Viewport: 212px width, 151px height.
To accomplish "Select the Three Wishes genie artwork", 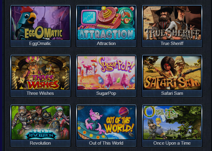I will coord(40,73).
